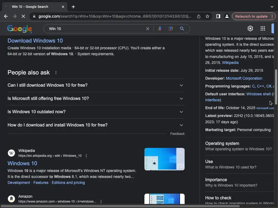
Task: Start voice search with microphone icon
Action: click(160, 29)
